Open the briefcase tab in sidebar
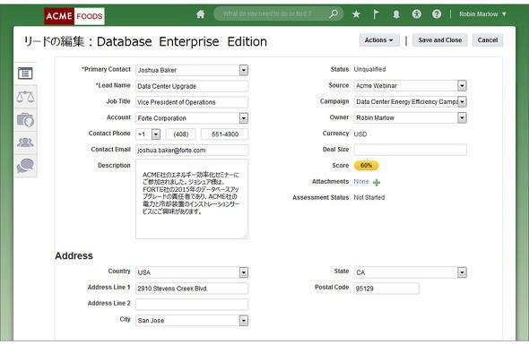 point(25,120)
